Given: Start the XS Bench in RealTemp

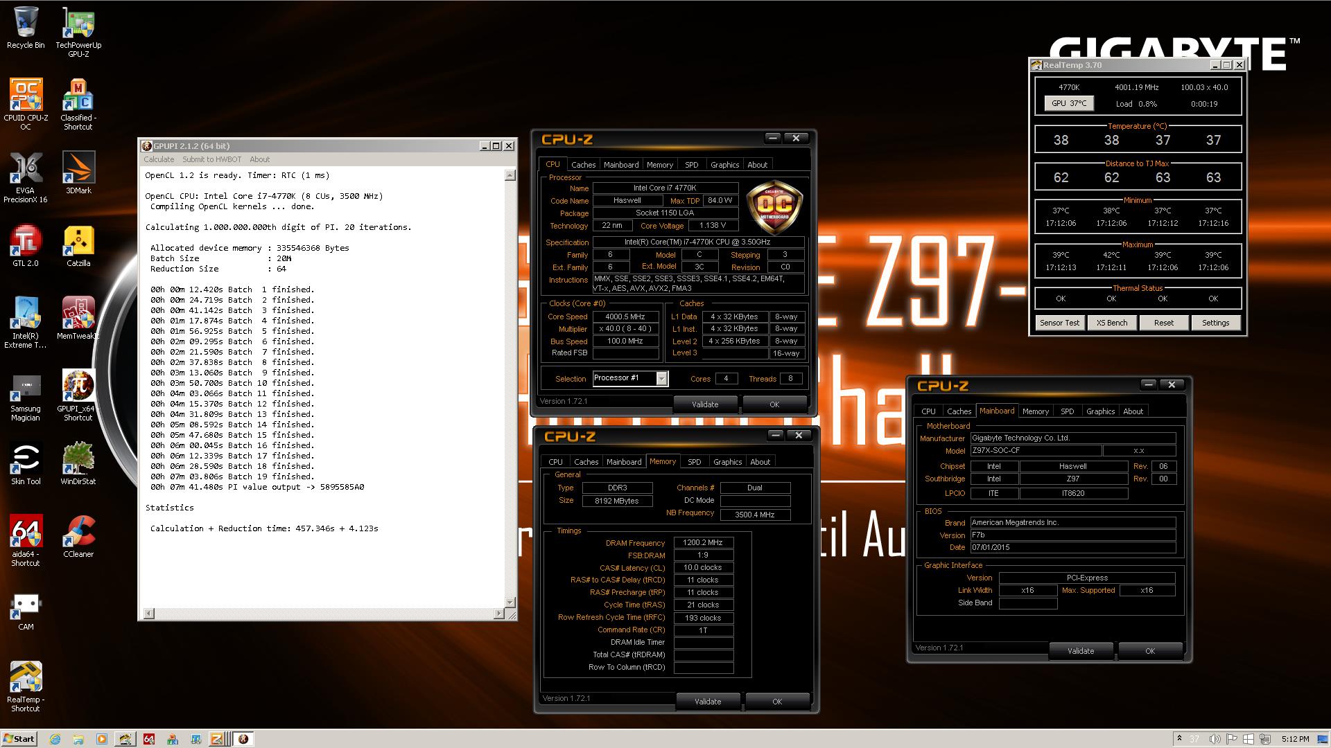Looking at the screenshot, I should click(1111, 323).
